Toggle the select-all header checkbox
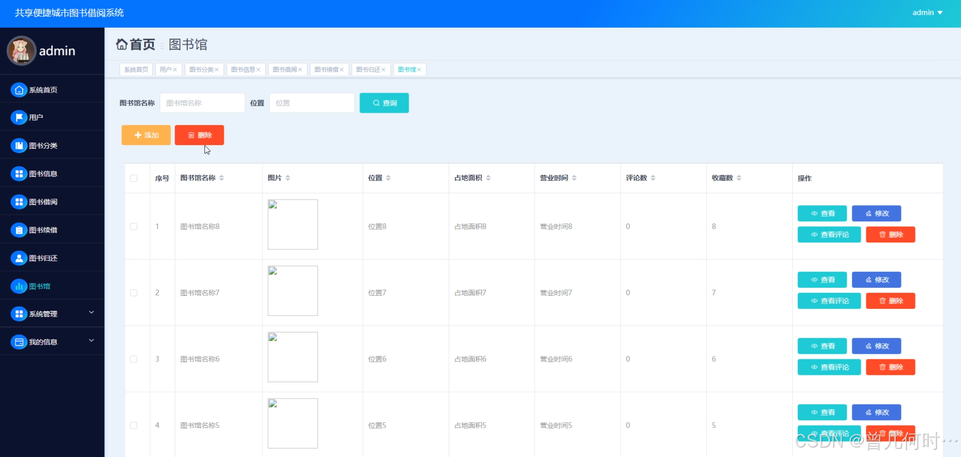This screenshot has width=961, height=457. [134, 178]
